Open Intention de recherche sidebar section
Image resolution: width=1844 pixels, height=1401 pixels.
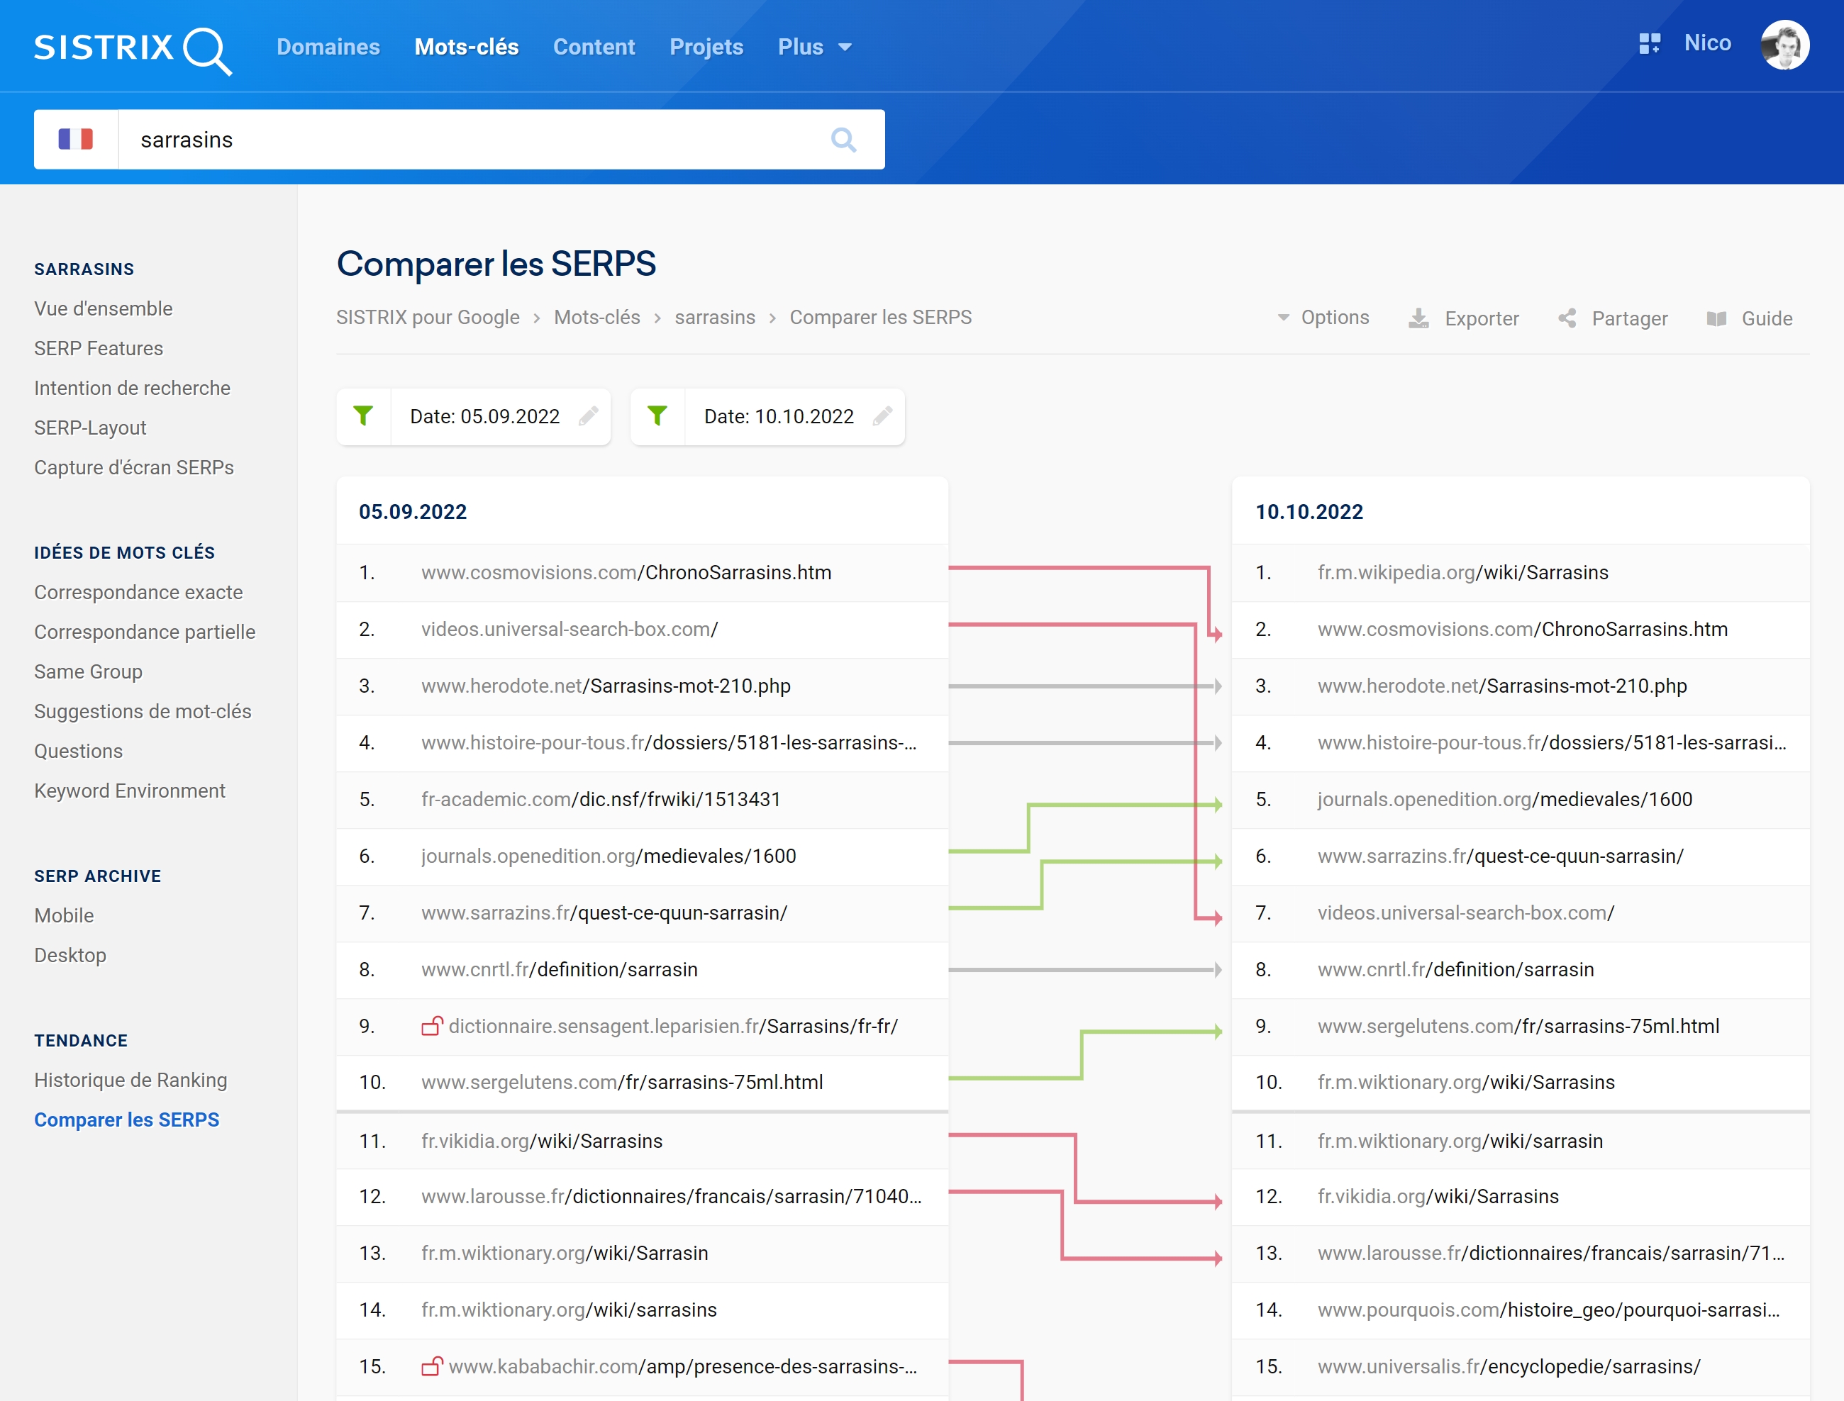click(x=131, y=387)
